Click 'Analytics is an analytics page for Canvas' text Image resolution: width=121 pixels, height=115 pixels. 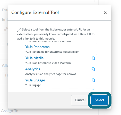50,74
